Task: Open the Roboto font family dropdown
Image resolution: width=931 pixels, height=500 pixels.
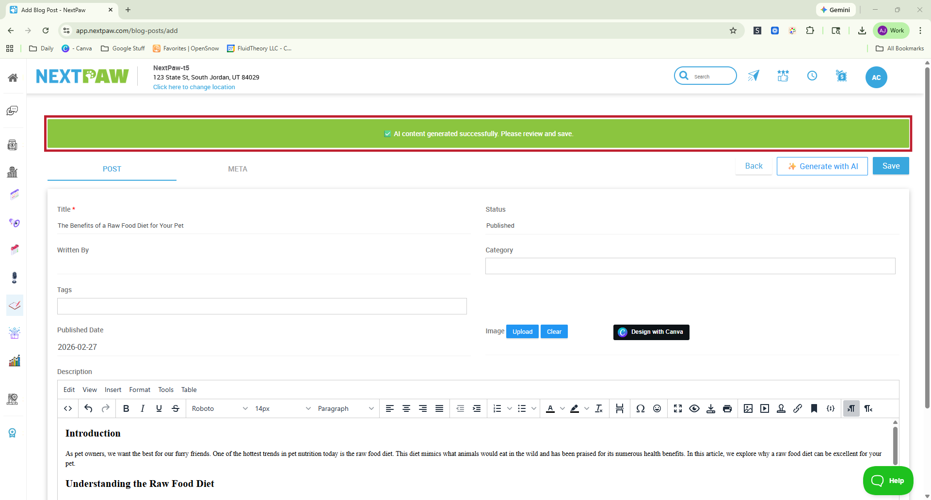Action: 219,408
